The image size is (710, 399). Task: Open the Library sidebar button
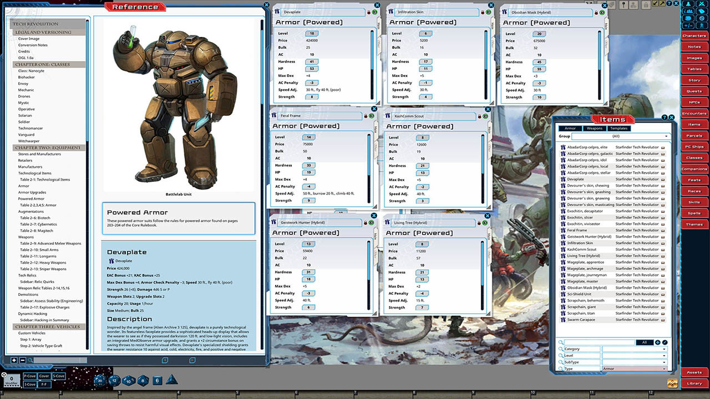coord(694,383)
